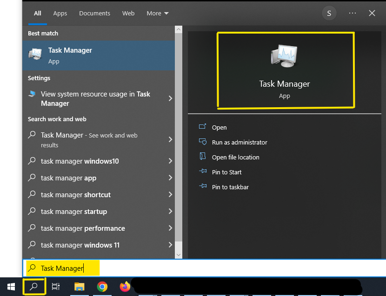The height and width of the screenshot is (296, 386).
Task: Click the Run as administrator shield icon
Action: pos(203,141)
